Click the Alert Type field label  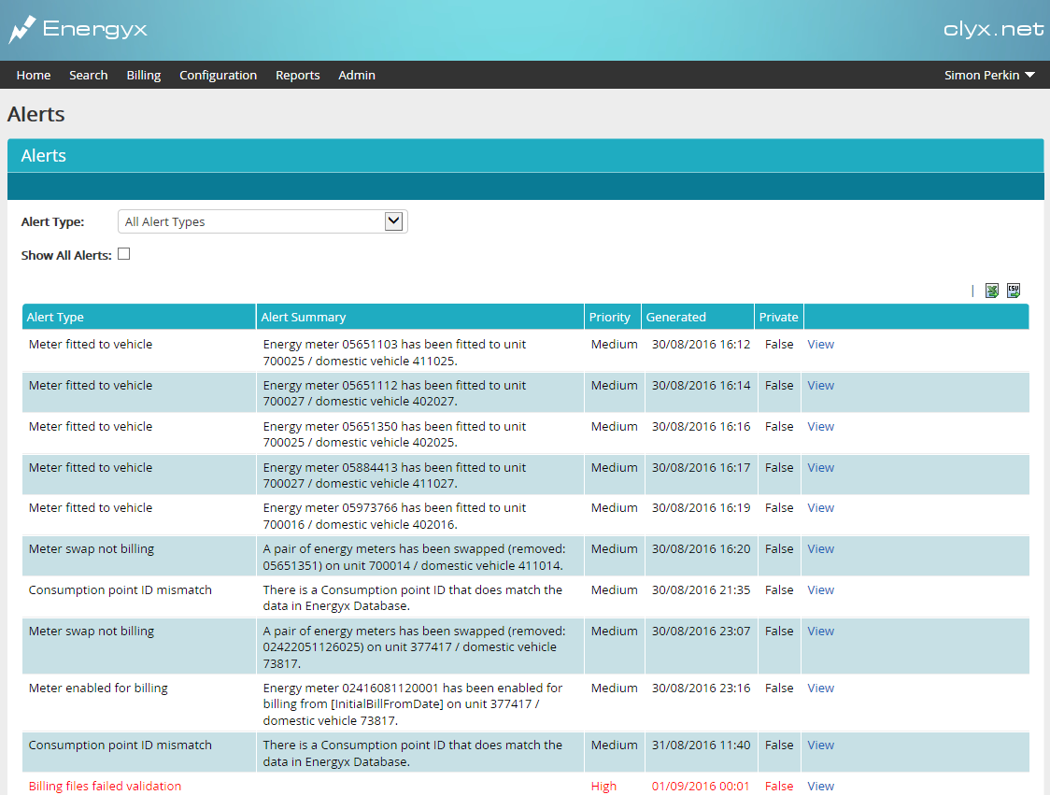point(53,221)
